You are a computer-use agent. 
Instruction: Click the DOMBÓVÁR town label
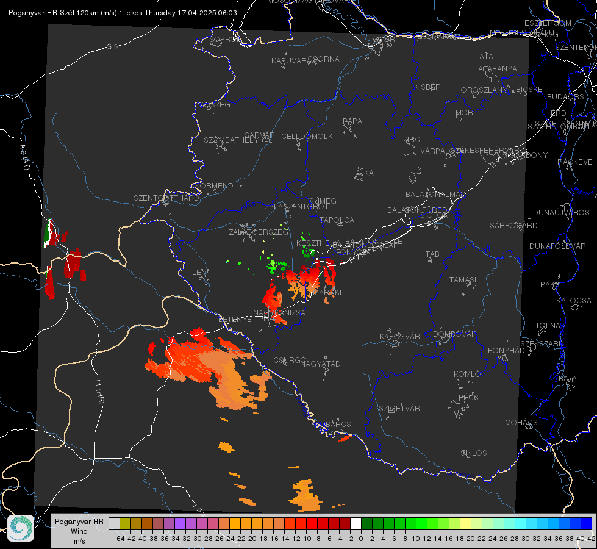pyautogui.click(x=455, y=334)
